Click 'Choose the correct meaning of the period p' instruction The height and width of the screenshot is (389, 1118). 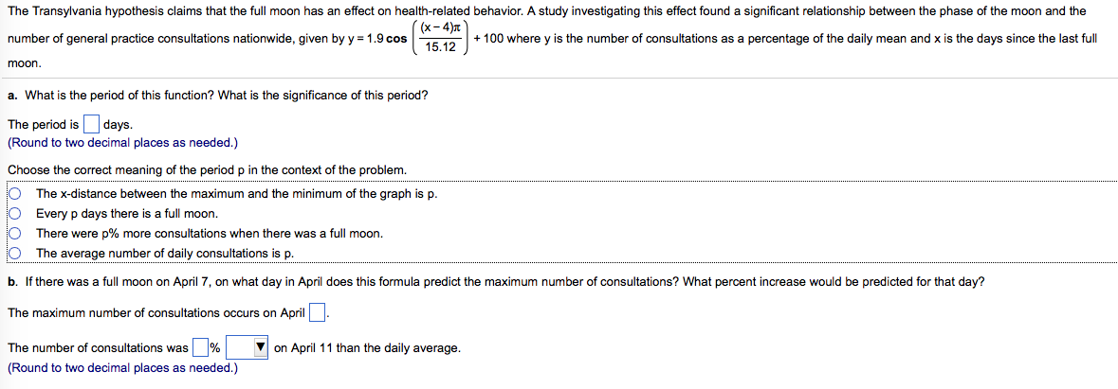[207, 170]
